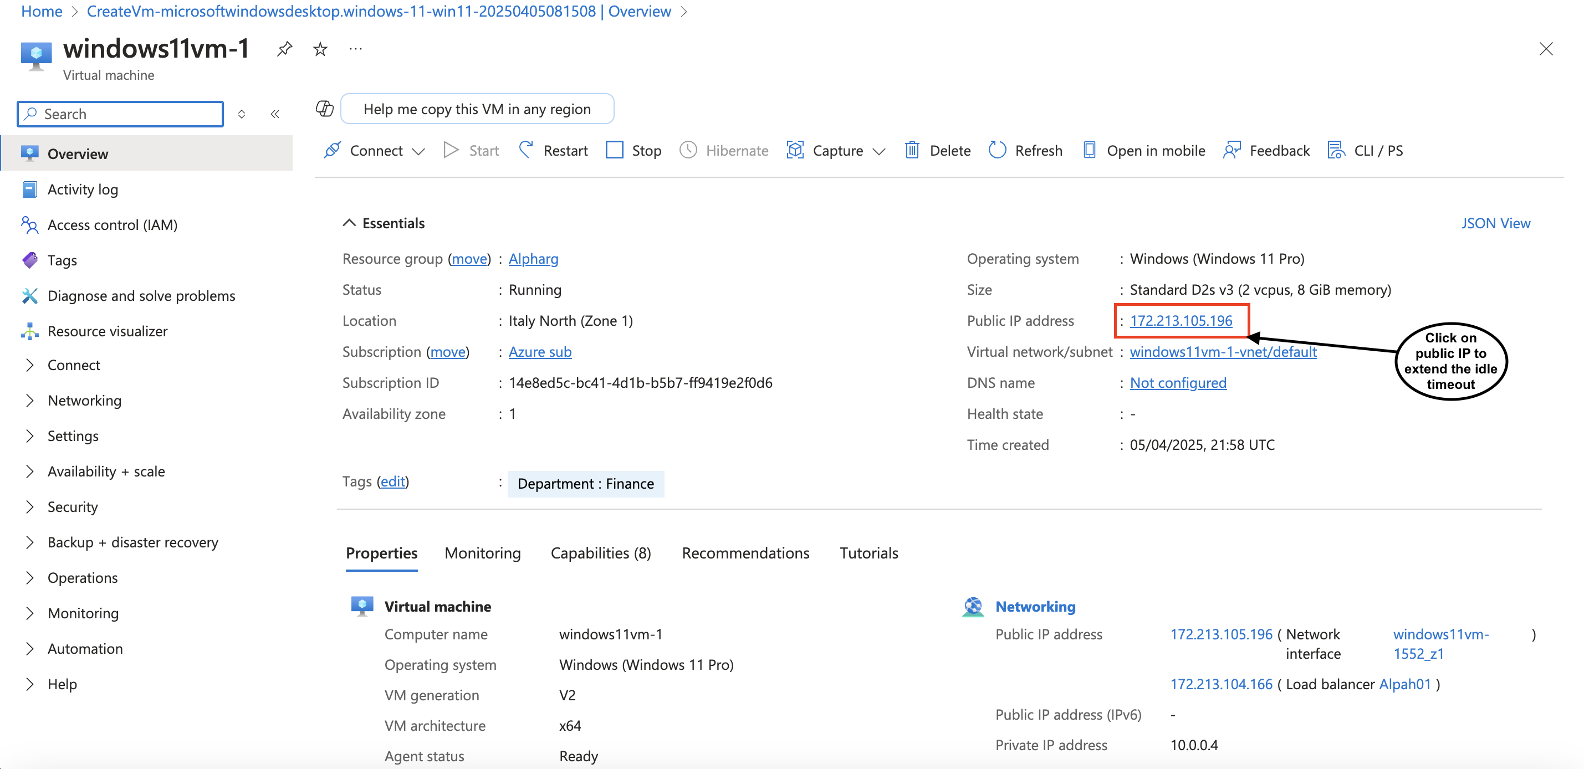Image resolution: width=1584 pixels, height=769 pixels.
Task: Click the Stop square icon
Action: point(614,150)
